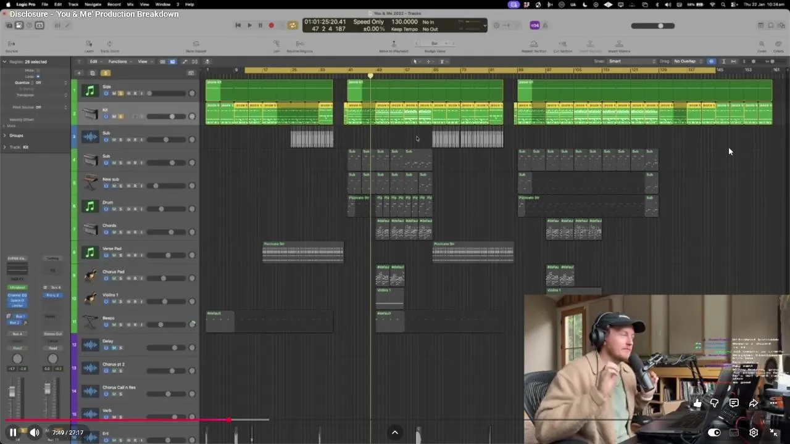Click the Bounce toolbar icon
The height and width of the screenshot is (444, 790).
11,46
